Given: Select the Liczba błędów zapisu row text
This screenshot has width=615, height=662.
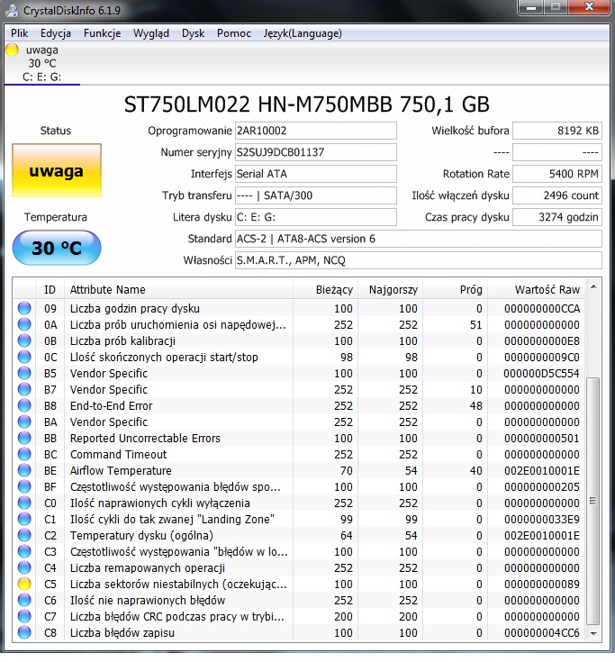Looking at the screenshot, I should click(122, 633).
